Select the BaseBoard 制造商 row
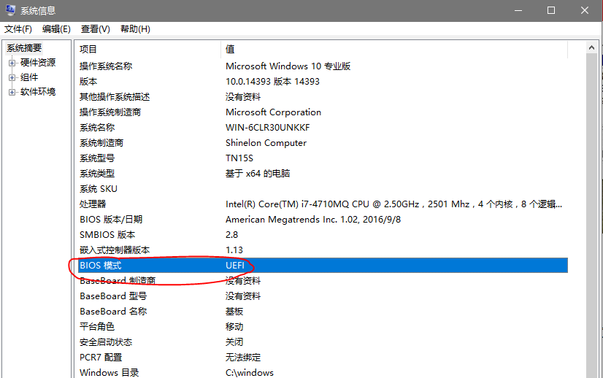Image resolution: width=603 pixels, height=378 pixels. [x=323, y=281]
